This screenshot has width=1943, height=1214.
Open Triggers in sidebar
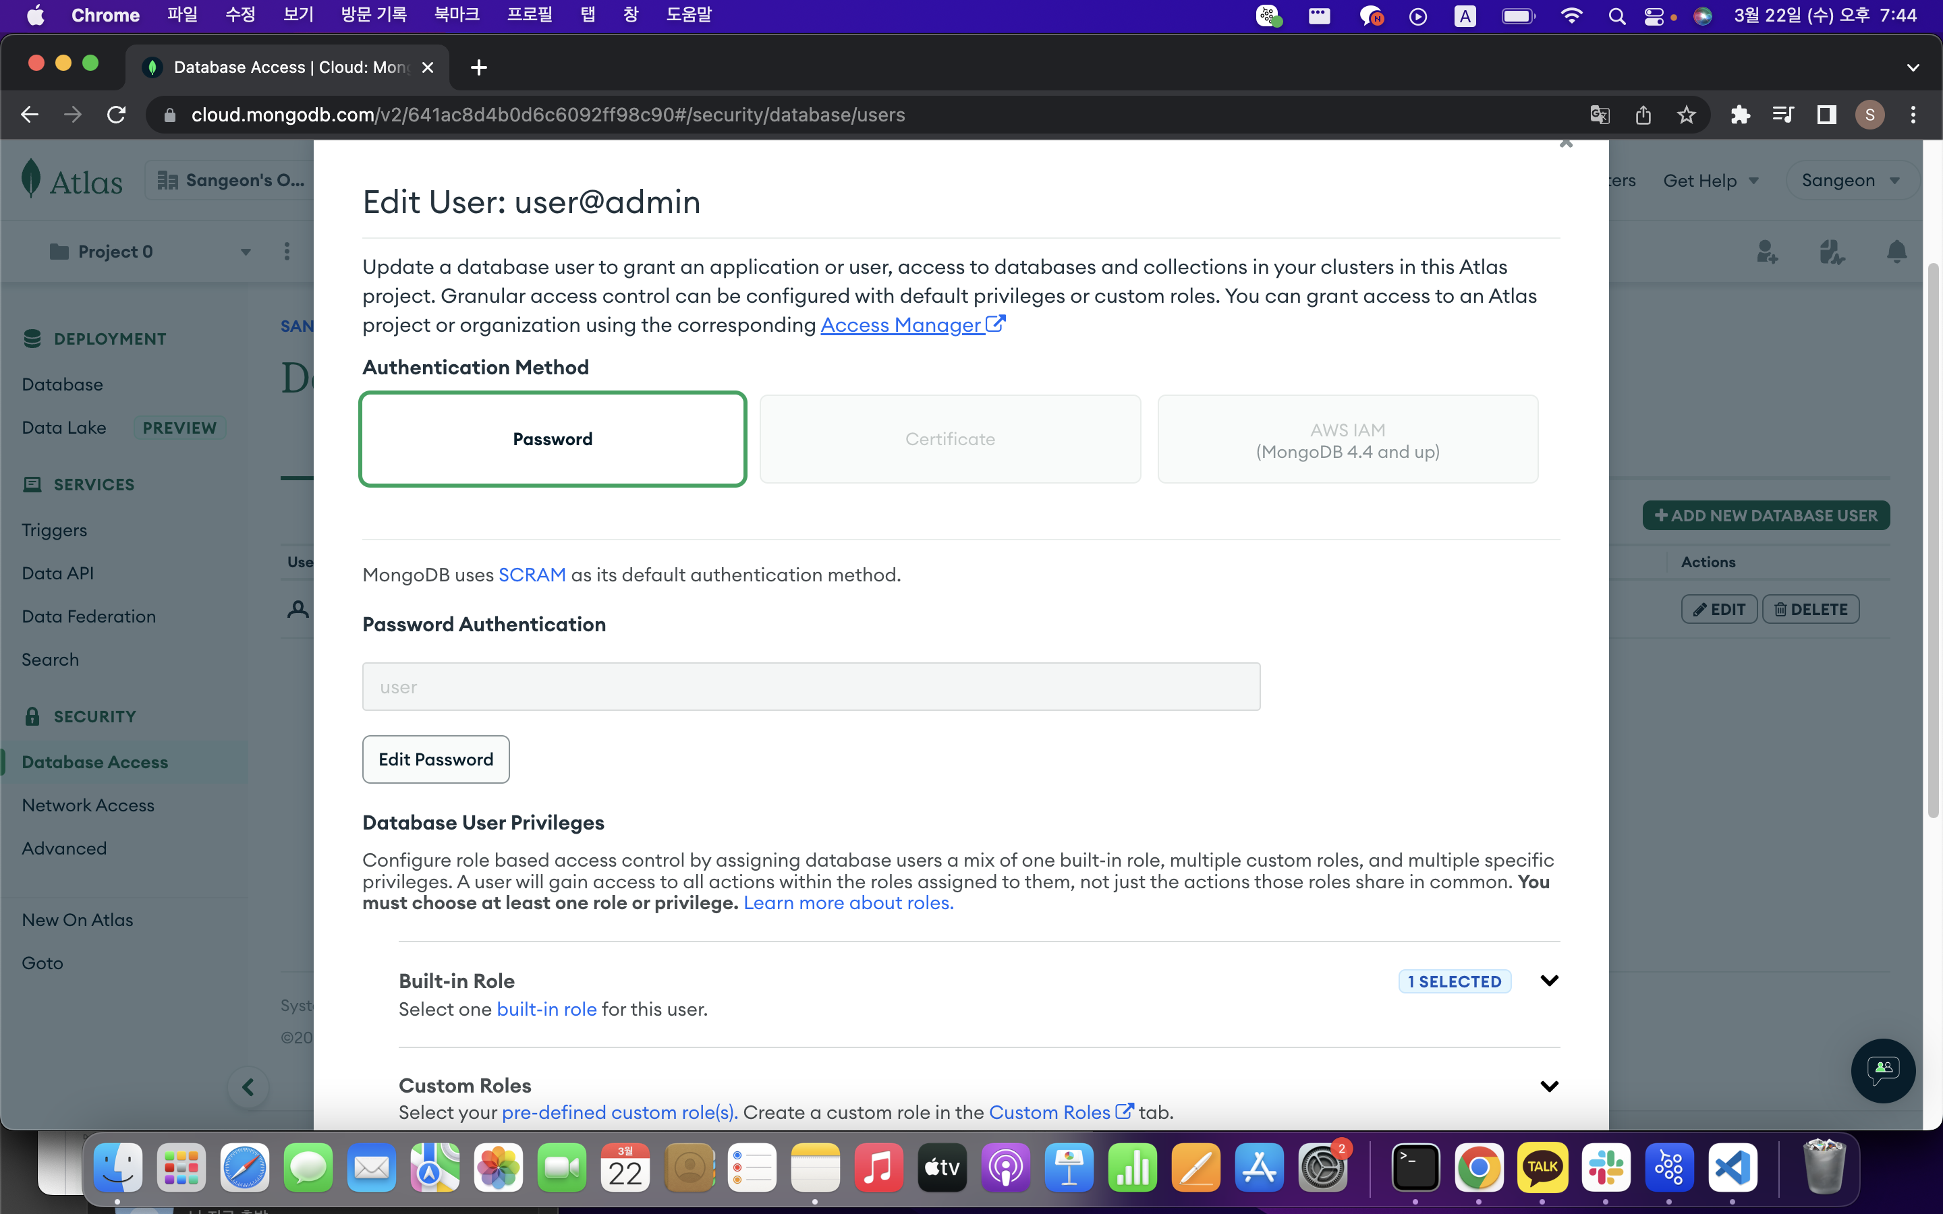(x=55, y=530)
